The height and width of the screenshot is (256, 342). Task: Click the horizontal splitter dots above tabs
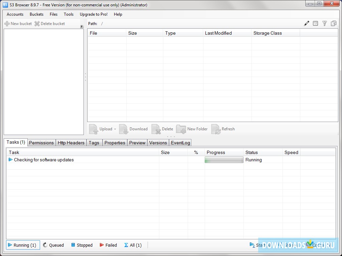pos(171,137)
